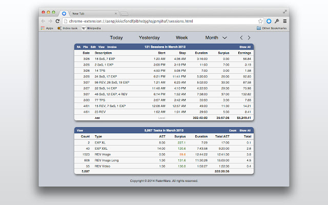
Task: Click the address bar URL field
Action: pyautogui.click(x=159, y=21)
